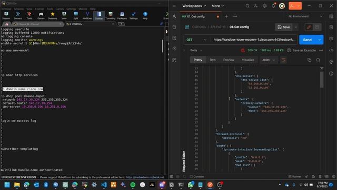Open the Terminal menu in MobaXterm

[6, 9]
